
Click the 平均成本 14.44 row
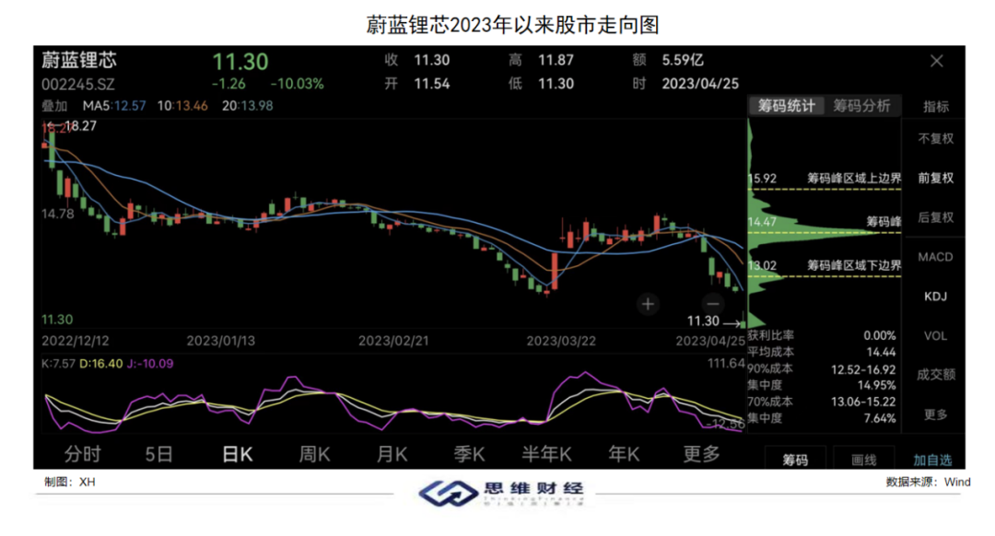tap(822, 352)
